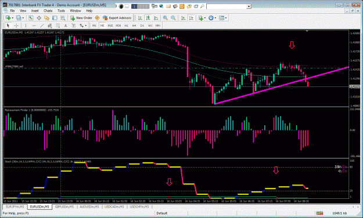
Task: Open the File menu
Action: coord(12,10)
